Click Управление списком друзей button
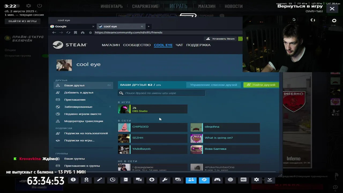343x193 pixels. point(214,85)
